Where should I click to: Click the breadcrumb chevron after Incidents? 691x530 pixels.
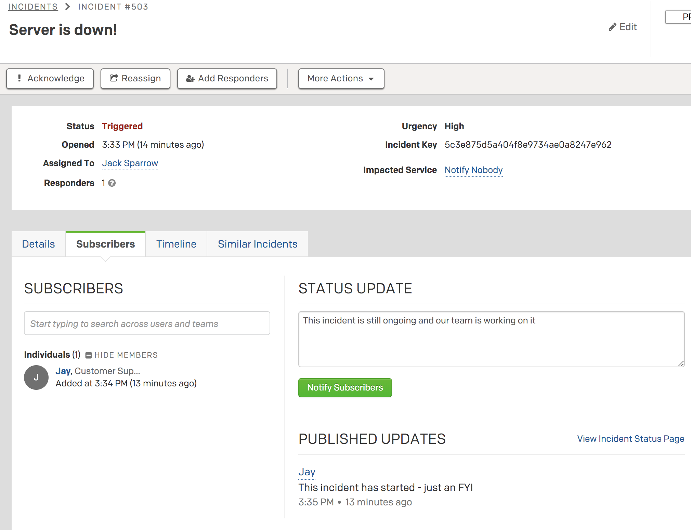tap(68, 7)
